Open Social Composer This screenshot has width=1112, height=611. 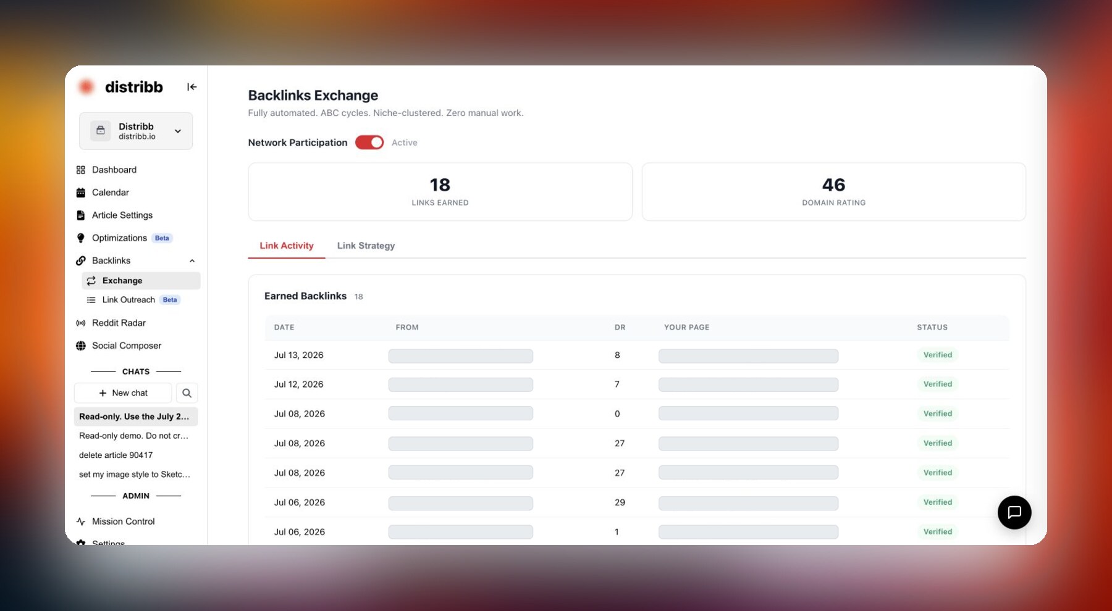point(127,346)
